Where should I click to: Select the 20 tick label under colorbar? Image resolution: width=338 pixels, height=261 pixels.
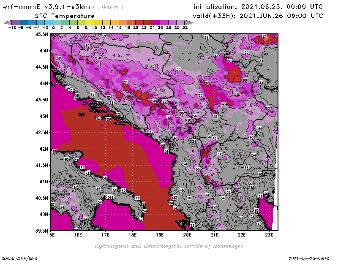pos(136,27)
